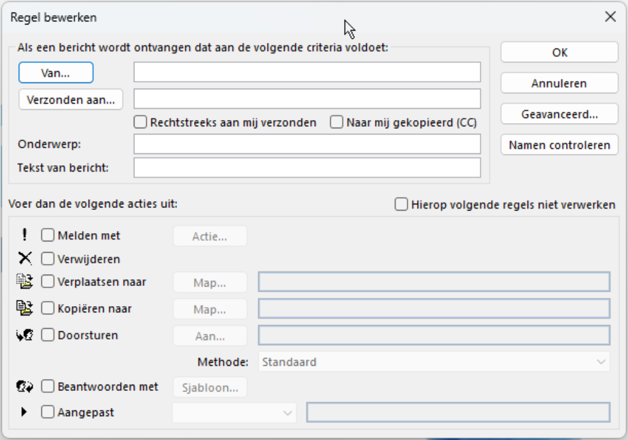The width and height of the screenshot is (628, 440).
Task: Enable the Melden met checkbox
Action: tap(48, 235)
